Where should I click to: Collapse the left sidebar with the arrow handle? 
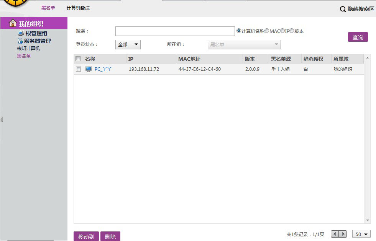point(2,119)
